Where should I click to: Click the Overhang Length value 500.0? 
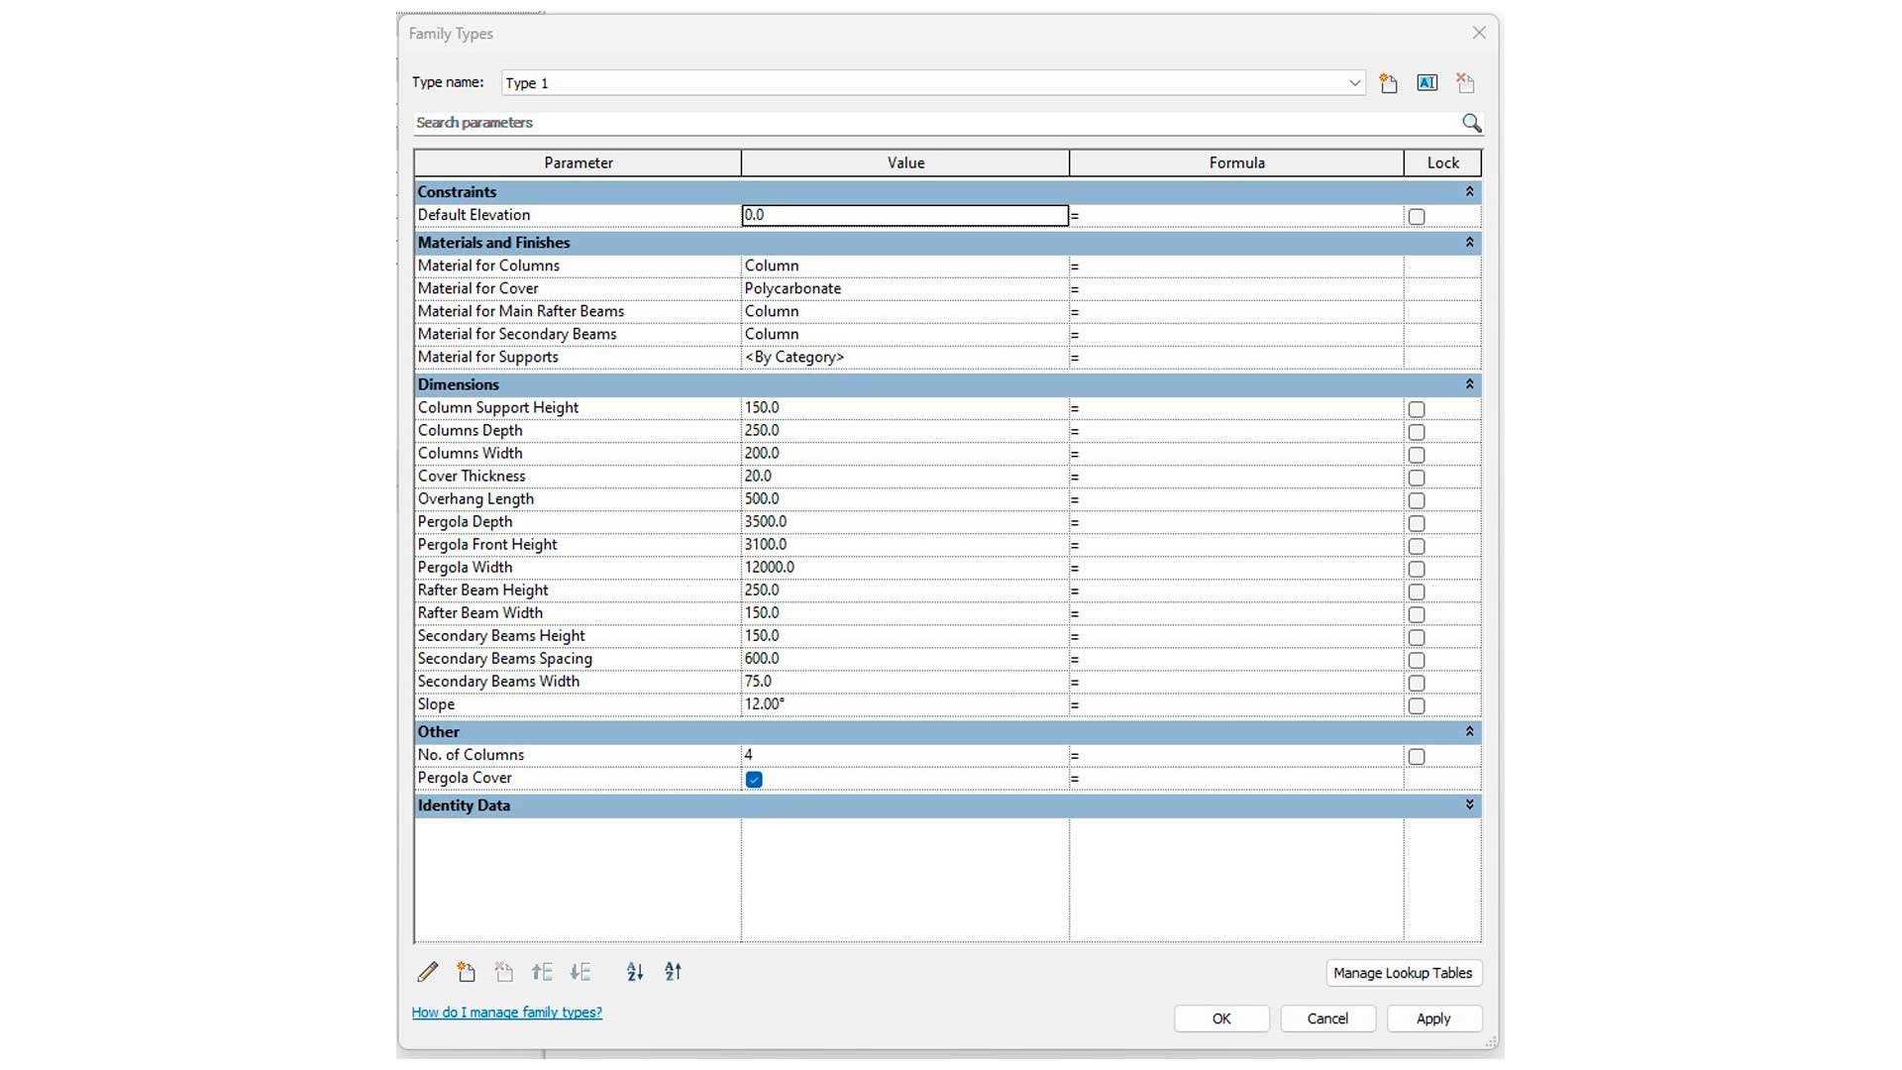tap(904, 499)
